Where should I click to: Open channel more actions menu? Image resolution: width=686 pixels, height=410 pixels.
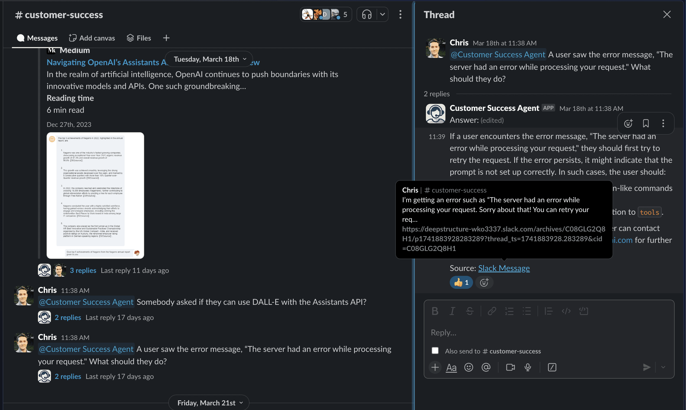pos(400,14)
